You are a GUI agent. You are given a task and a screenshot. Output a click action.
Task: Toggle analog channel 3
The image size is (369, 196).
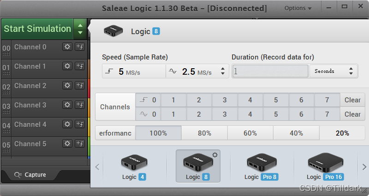click(x=225, y=114)
